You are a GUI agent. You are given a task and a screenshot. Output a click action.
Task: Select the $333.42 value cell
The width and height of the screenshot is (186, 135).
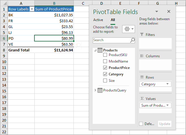click(x=54, y=21)
